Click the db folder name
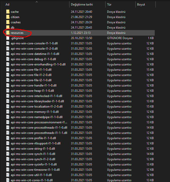170x182 pixels. click(x=13, y=28)
